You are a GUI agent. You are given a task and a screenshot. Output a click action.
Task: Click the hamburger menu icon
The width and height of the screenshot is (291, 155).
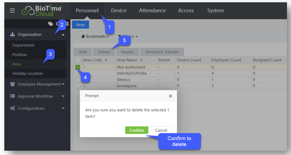[12, 11]
